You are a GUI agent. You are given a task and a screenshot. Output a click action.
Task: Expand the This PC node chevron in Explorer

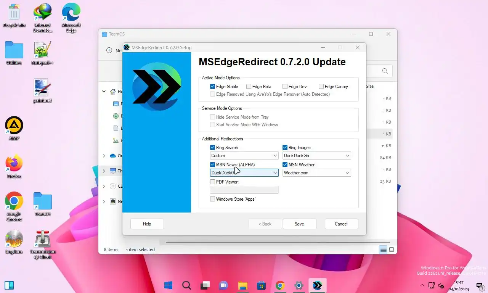click(104, 171)
